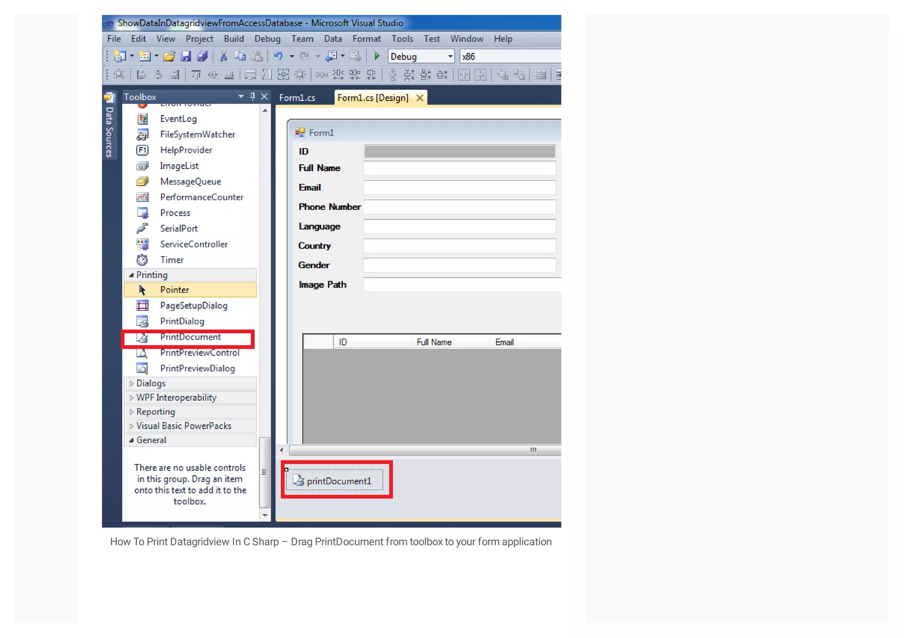Select PrintDialog in the toolbox

click(x=182, y=321)
